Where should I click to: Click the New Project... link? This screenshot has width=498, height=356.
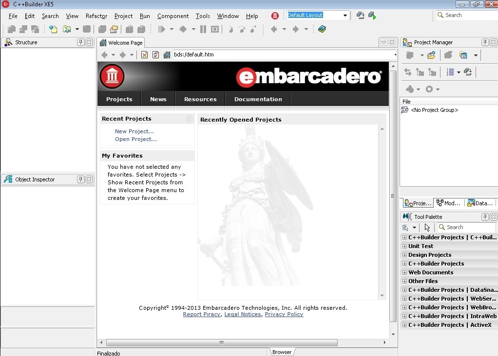(x=134, y=131)
